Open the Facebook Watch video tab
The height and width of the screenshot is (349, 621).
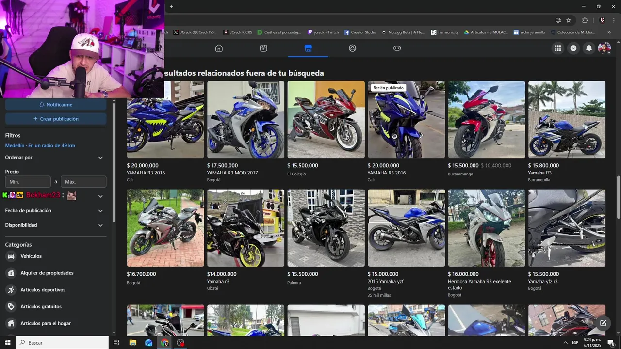point(263,48)
